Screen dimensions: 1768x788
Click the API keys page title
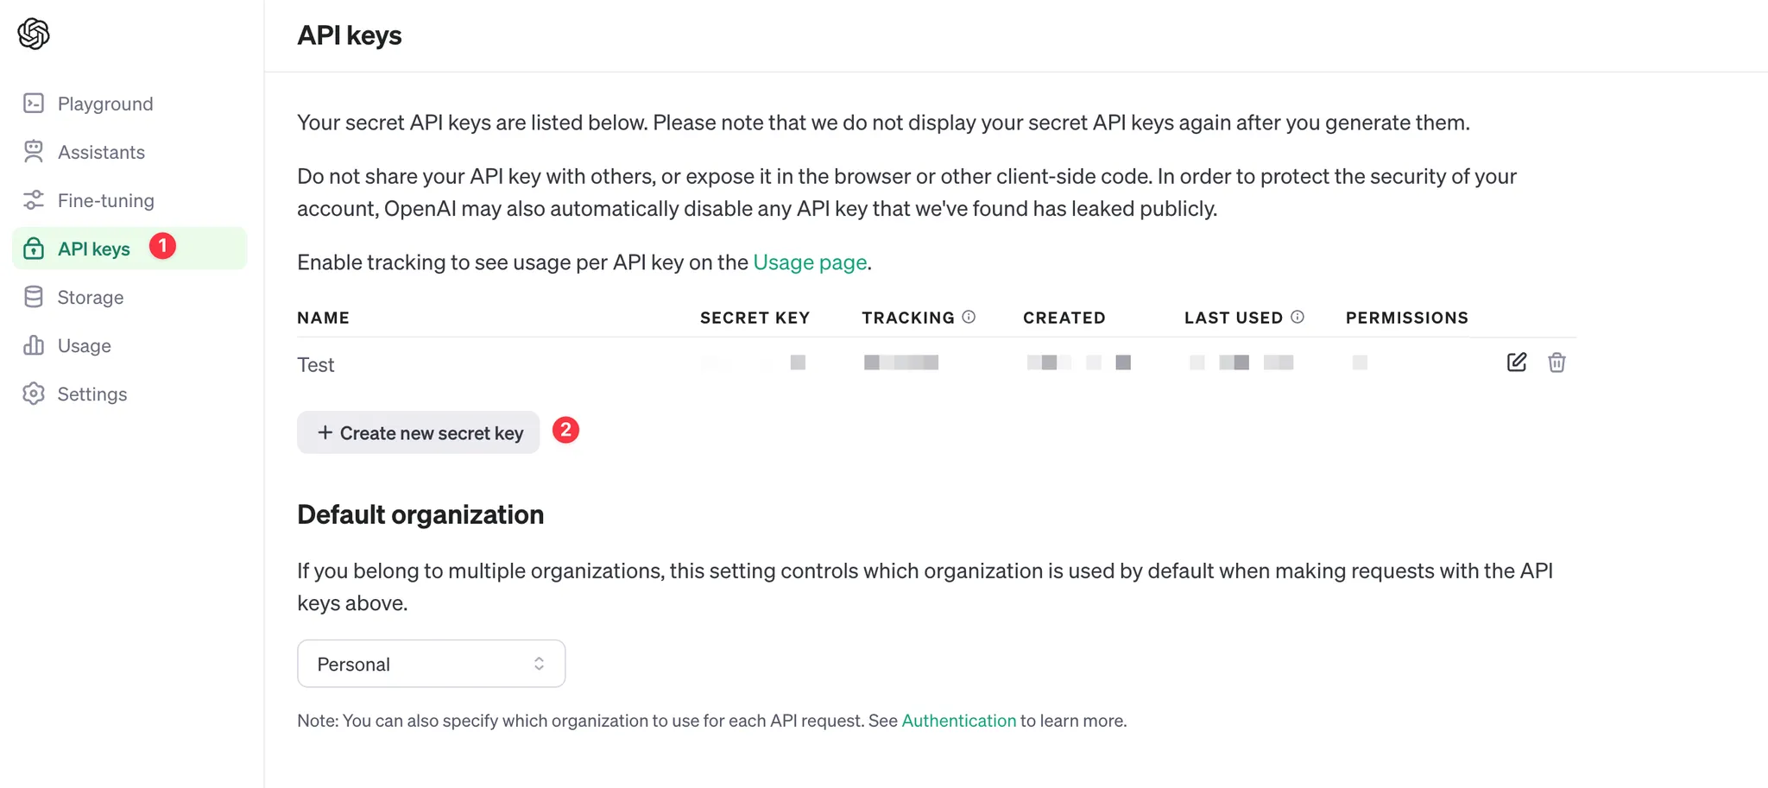click(350, 35)
